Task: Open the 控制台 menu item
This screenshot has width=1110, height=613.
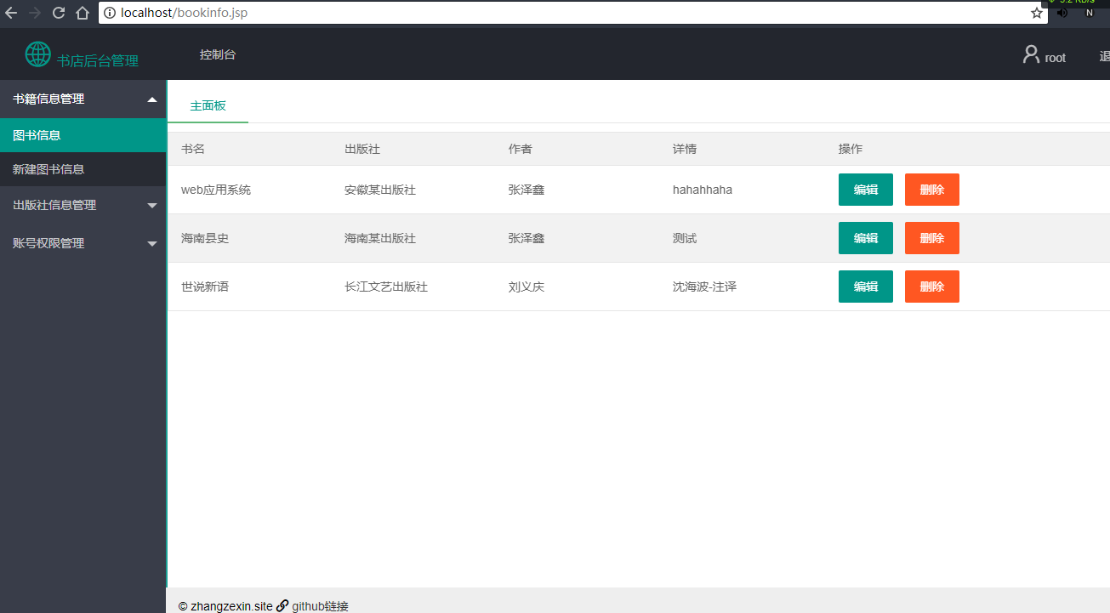Action: coord(218,54)
